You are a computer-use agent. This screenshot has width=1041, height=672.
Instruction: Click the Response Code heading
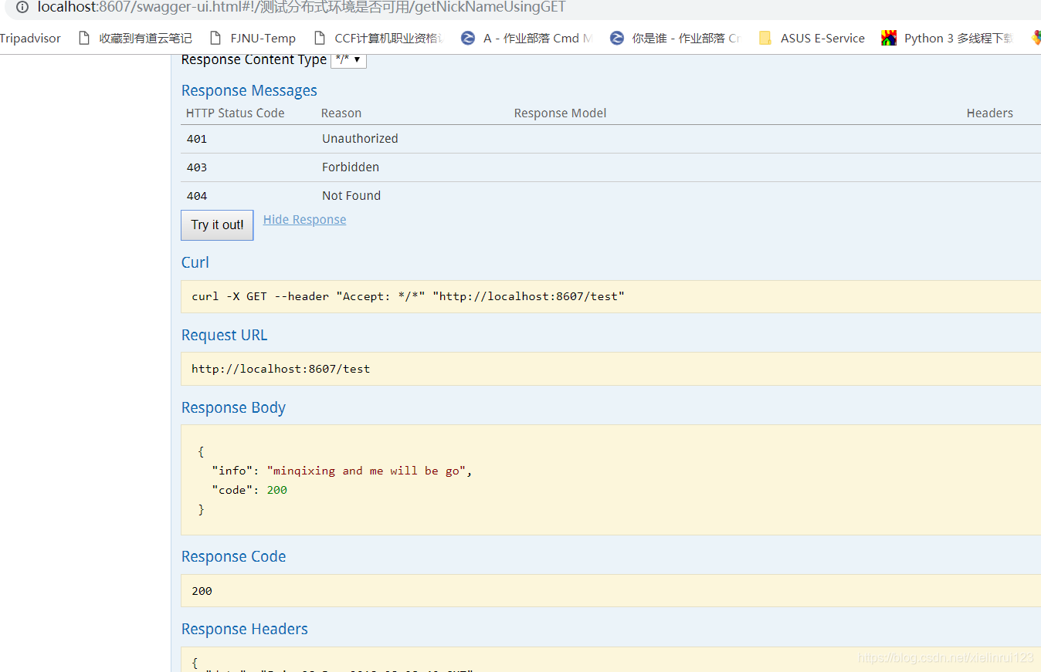tap(233, 556)
